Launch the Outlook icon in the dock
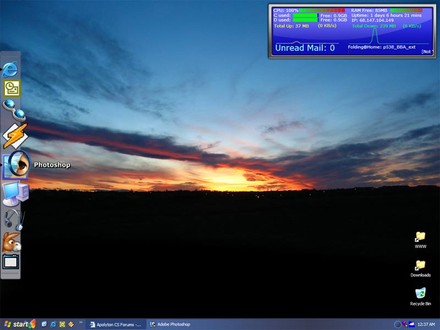This screenshot has width=440, height=330. pyautogui.click(x=12, y=88)
